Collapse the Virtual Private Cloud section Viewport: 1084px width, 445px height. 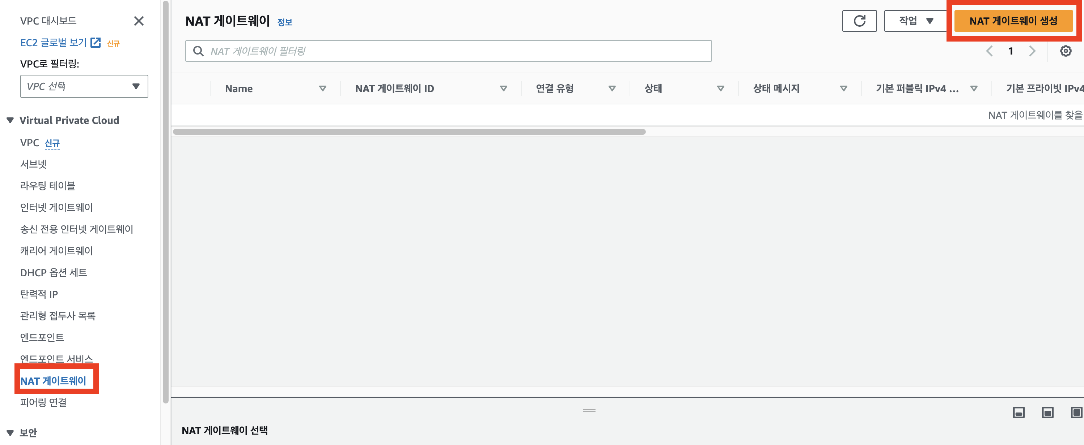(x=10, y=121)
